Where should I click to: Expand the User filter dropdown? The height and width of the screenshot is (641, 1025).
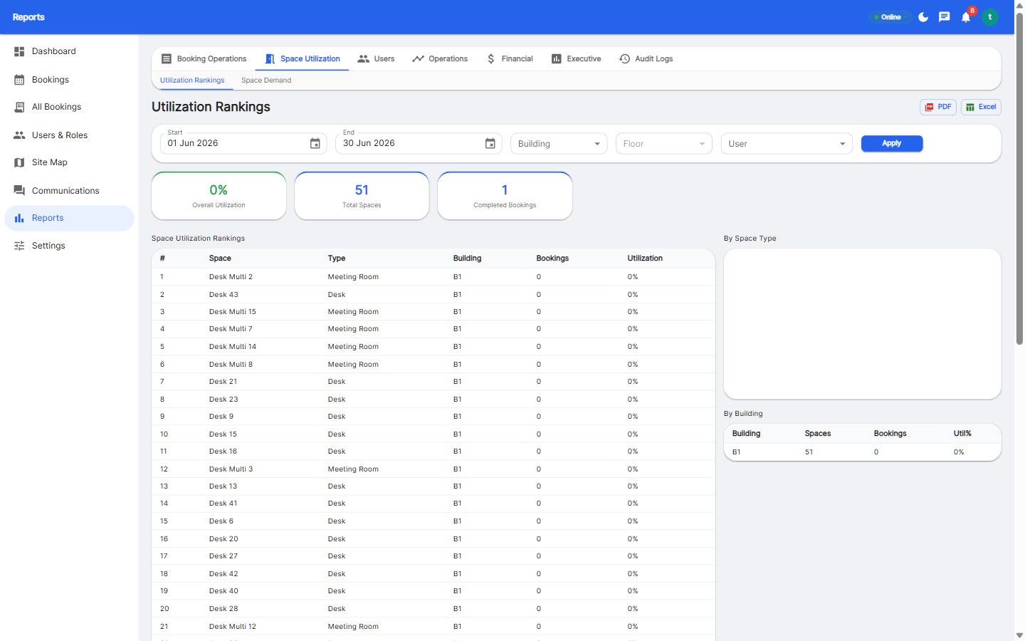pyautogui.click(x=787, y=143)
